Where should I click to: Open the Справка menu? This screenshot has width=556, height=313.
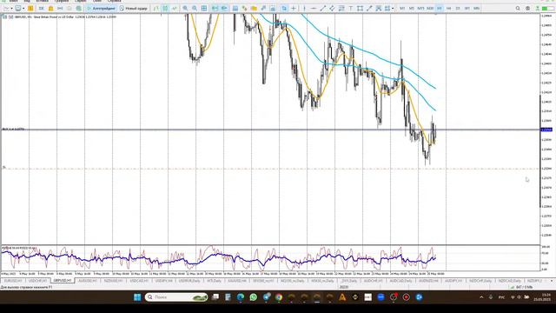tap(114, 1)
